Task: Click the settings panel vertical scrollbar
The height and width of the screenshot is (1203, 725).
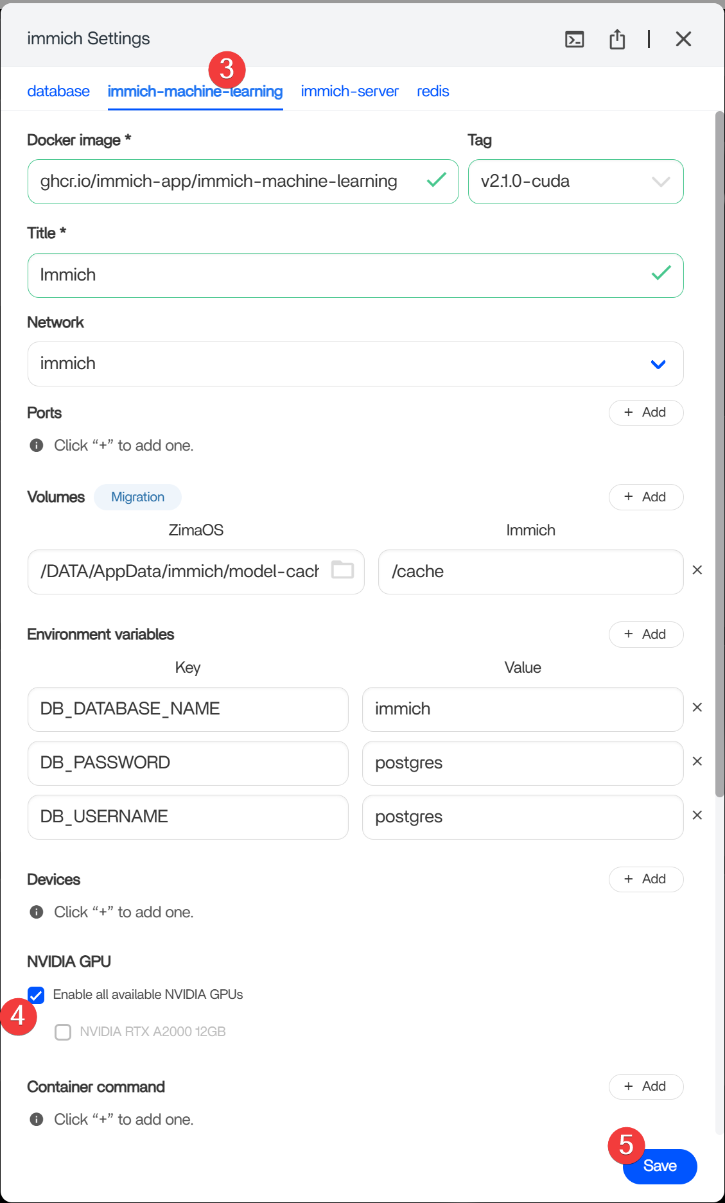Action: 719,449
